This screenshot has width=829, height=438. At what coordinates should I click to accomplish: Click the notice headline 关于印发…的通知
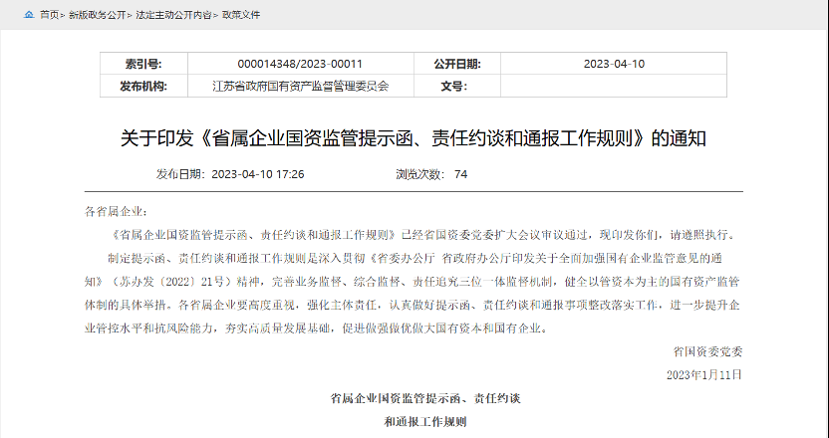pos(414,136)
